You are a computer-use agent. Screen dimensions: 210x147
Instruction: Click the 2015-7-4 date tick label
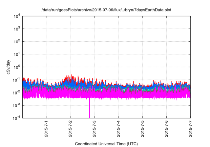click(118, 129)
